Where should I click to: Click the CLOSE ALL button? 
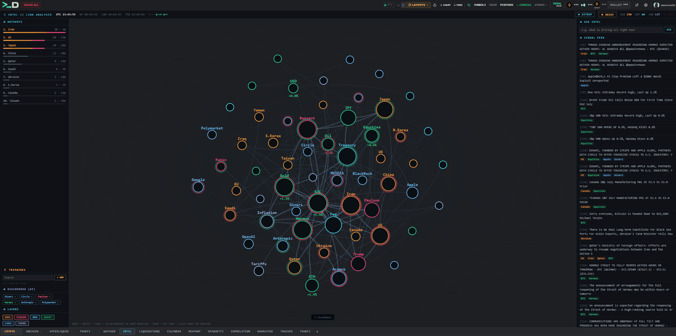tap(31, 5)
